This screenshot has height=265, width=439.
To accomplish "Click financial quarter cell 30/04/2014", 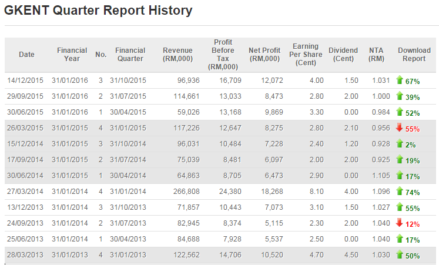I will pos(128,176).
